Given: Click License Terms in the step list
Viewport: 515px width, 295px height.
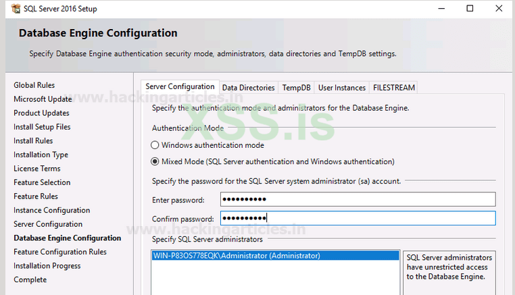Looking at the screenshot, I should click(37, 169).
